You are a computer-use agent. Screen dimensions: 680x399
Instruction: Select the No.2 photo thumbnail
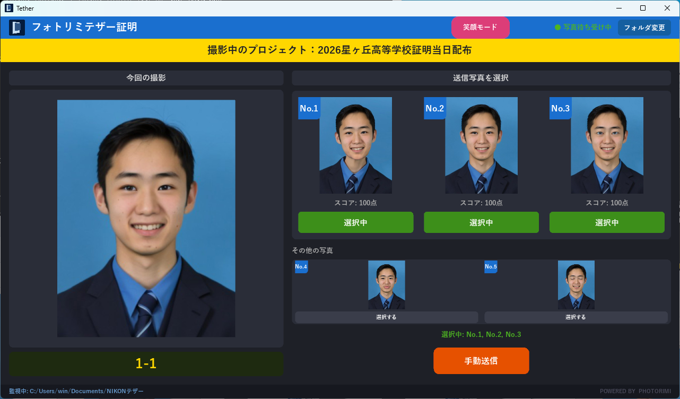tap(481, 145)
